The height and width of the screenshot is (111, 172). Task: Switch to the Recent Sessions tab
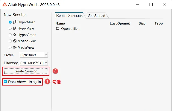pyautogui.click(x=70, y=16)
